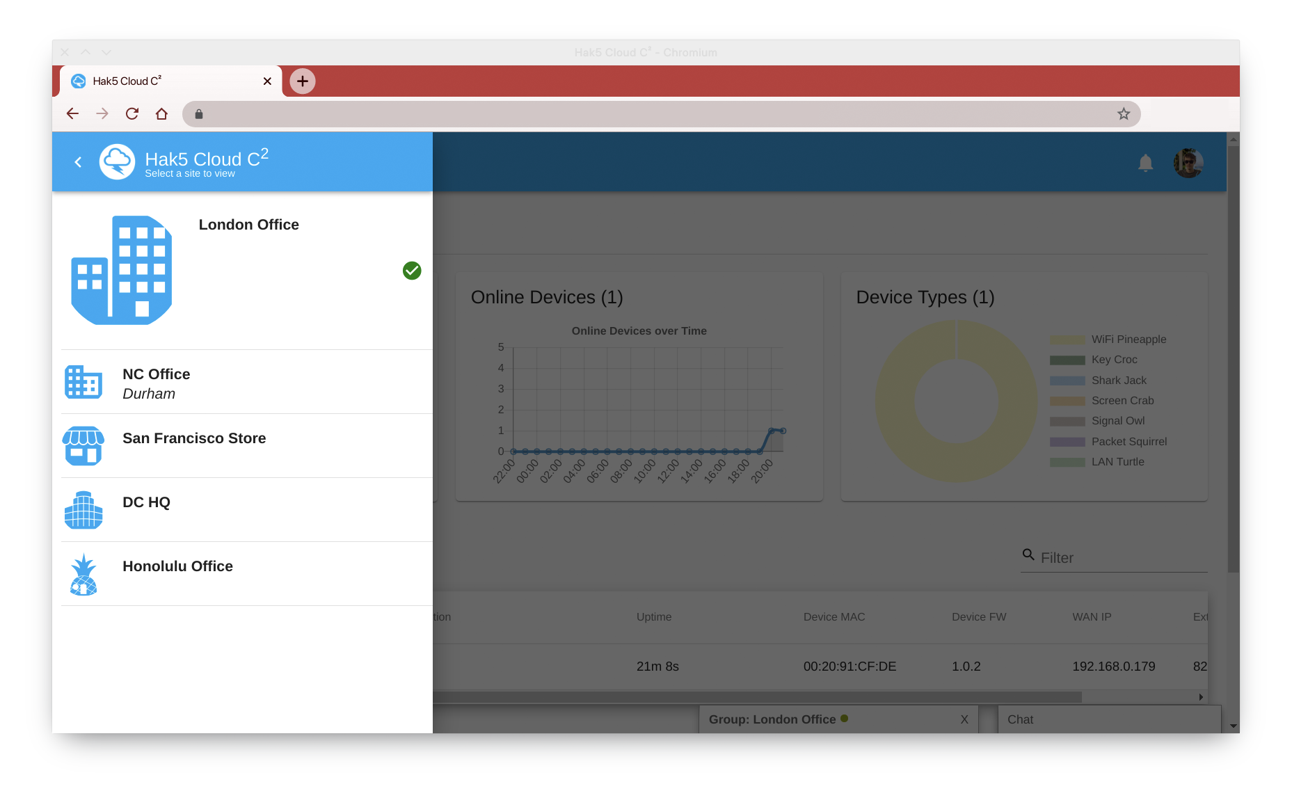Click the San Francisco Store shop icon

click(83, 446)
